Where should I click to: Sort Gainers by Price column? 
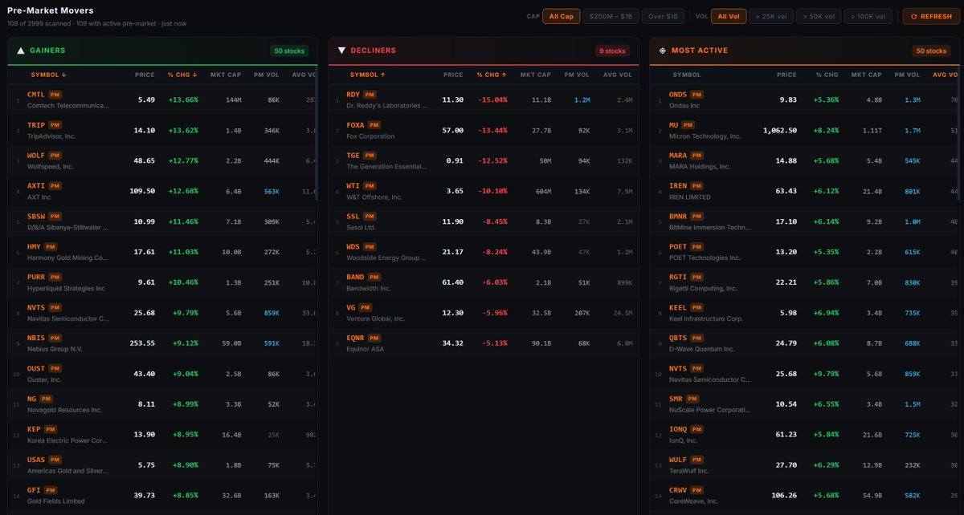pyautogui.click(x=145, y=75)
